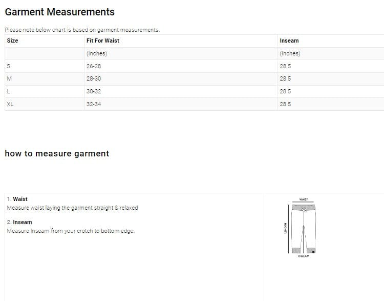384x301 pixels.
Task: Select size XL in the chart
Action: click(10, 104)
